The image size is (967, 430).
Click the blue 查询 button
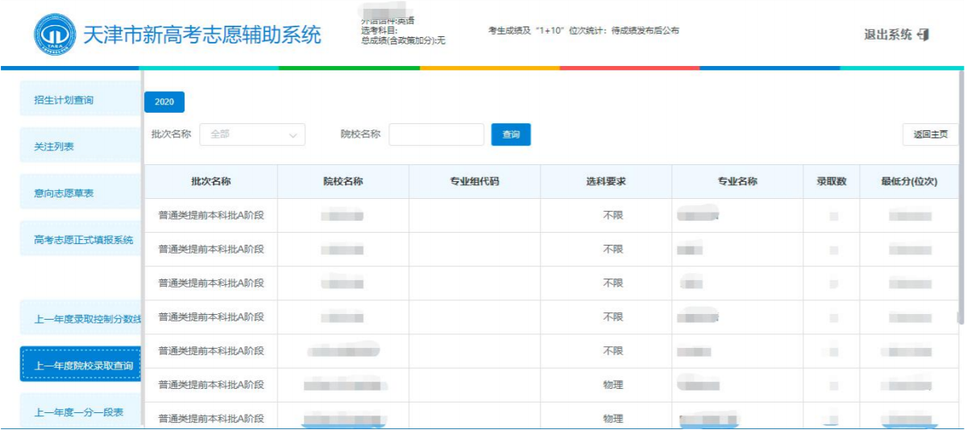[x=511, y=134]
